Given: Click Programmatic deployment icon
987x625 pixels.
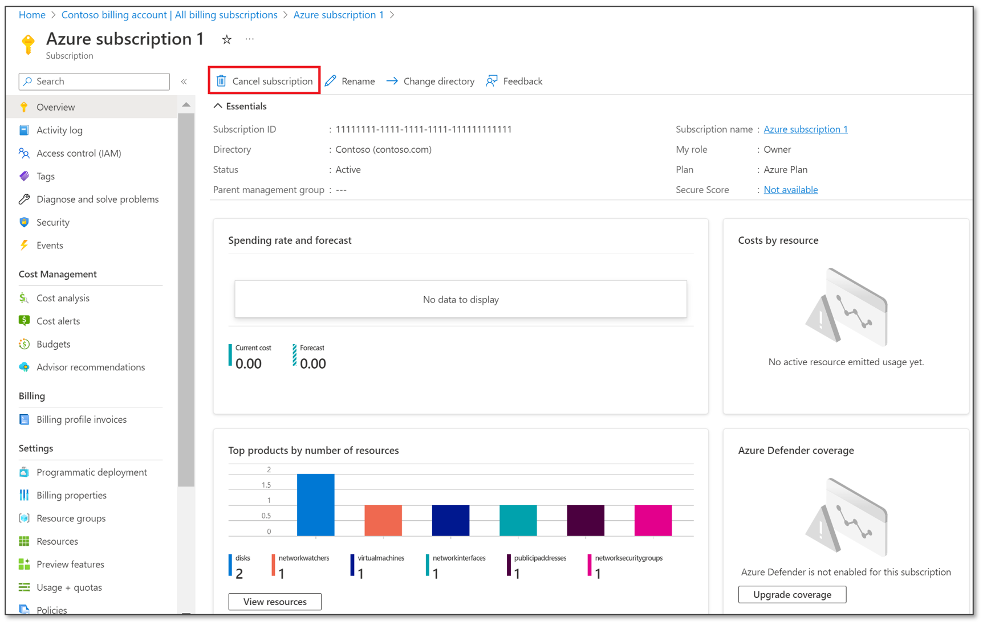Looking at the screenshot, I should (24, 472).
